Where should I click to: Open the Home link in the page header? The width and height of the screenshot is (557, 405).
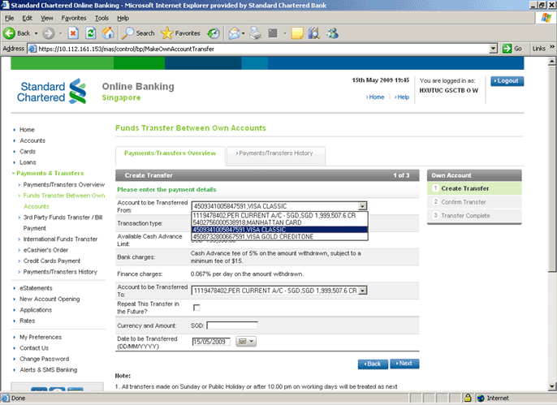[375, 97]
